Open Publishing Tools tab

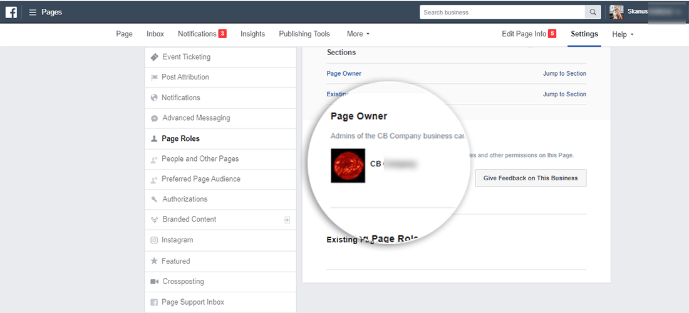coord(304,34)
